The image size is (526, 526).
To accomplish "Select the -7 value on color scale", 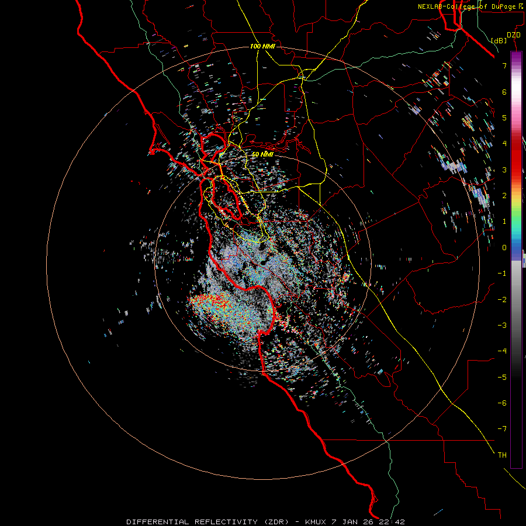I will pyautogui.click(x=502, y=429).
